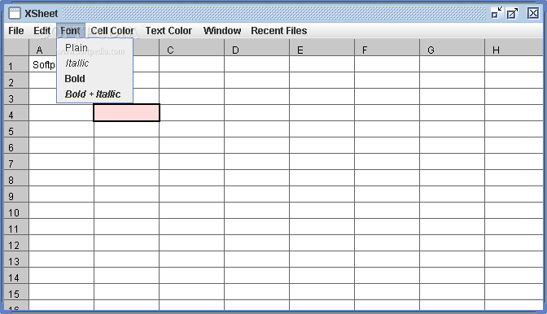The height and width of the screenshot is (314, 547).
Task: Select cell C1
Action: point(191,64)
